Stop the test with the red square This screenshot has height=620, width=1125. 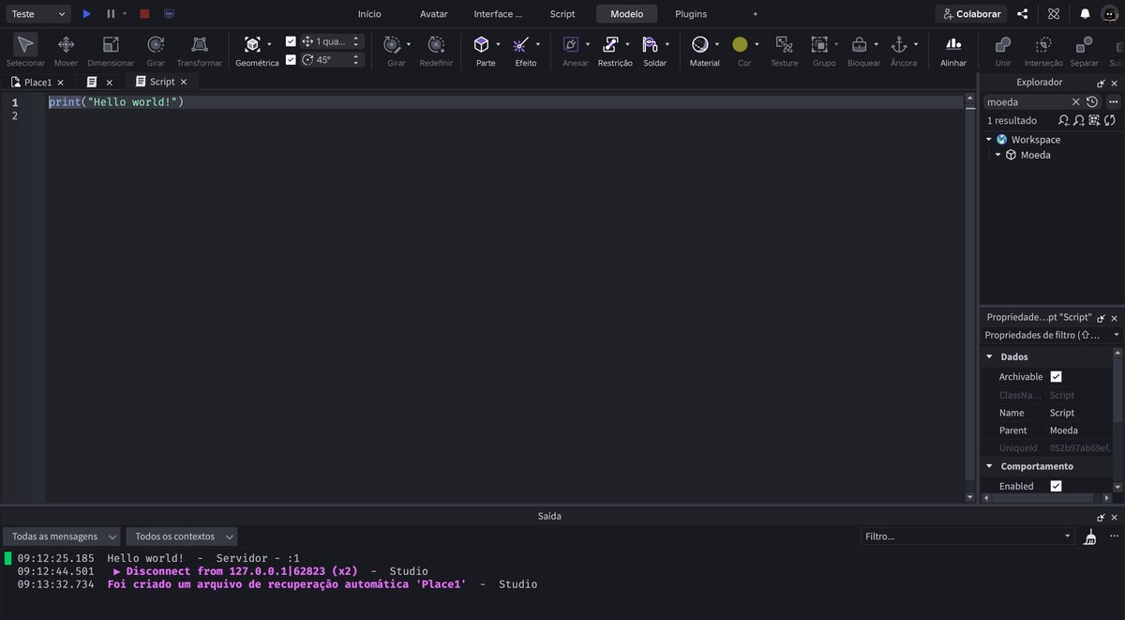(144, 14)
